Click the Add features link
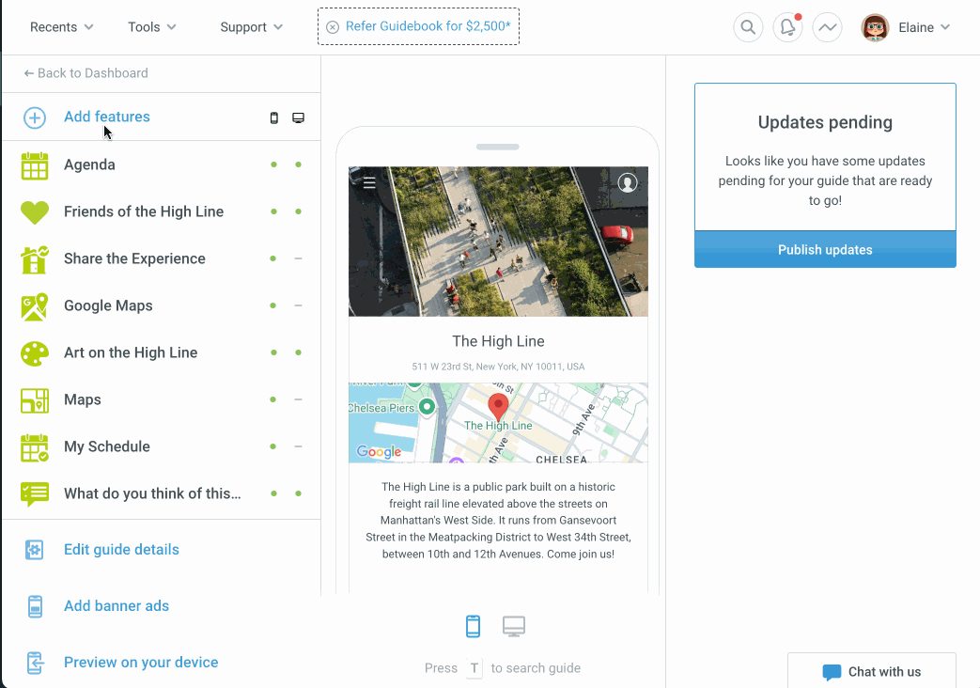980x688 pixels. click(107, 117)
